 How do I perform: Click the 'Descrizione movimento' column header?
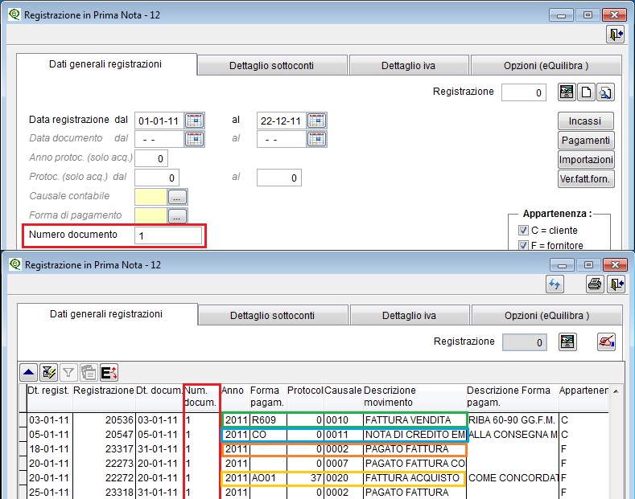point(414,397)
